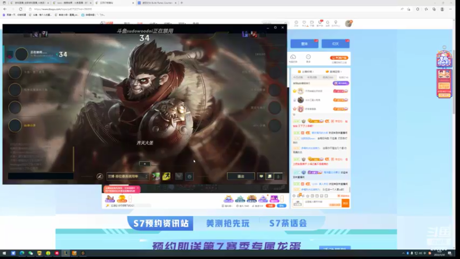
Task: Open the notes icon in game client
Action: [x=269, y=176]
